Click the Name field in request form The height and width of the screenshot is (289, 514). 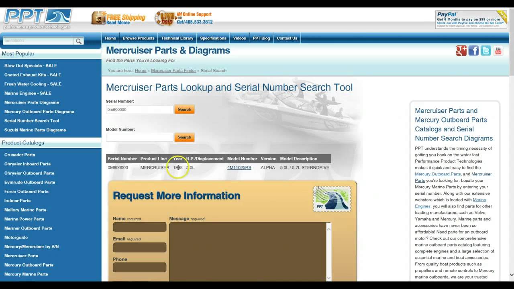click(x=139, y=227)
